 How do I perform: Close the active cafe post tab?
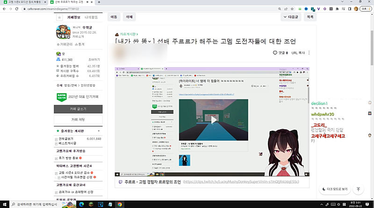click(92, 2)
